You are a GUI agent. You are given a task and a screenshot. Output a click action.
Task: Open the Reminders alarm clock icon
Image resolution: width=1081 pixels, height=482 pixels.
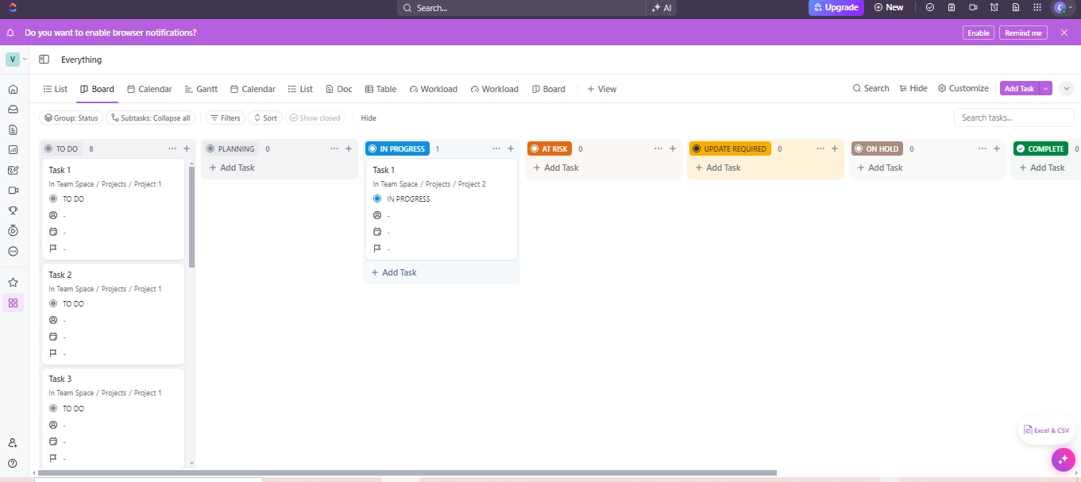point(994,7)
